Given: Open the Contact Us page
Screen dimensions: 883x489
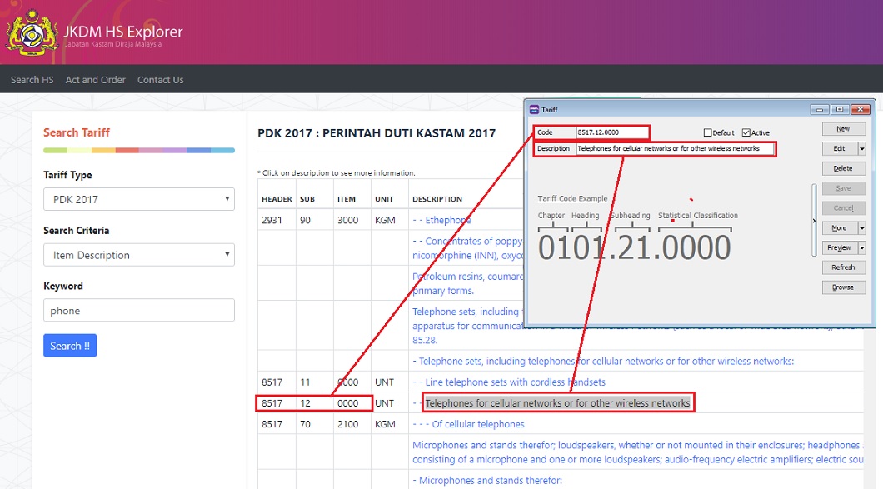Looking at the screenshot, I should click(160, 80).
